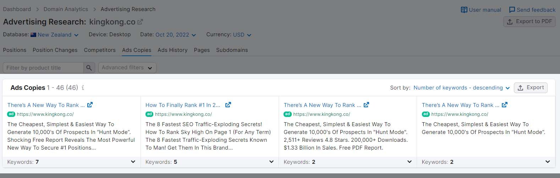Click the green 'ad' badge in second card
This screenshot has height=178, width=560.
click(x=149, y=114)
